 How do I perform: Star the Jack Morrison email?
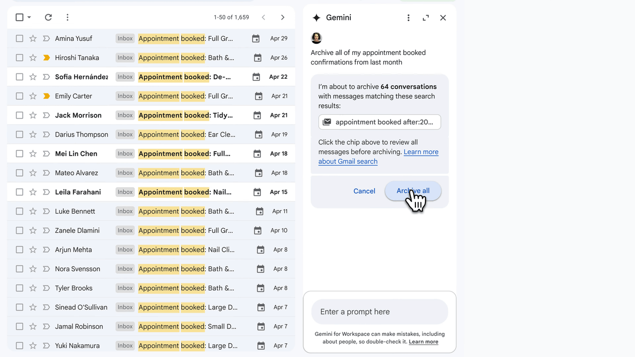[x=33, y=115]
